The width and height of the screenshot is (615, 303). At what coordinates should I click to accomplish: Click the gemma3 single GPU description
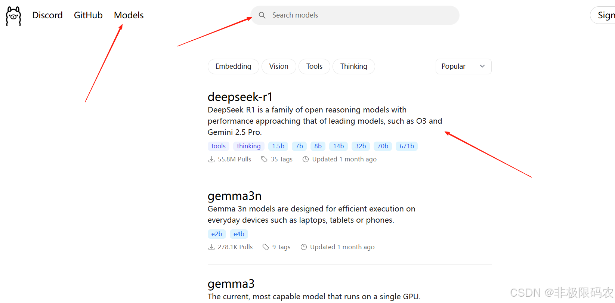point(314,297)
